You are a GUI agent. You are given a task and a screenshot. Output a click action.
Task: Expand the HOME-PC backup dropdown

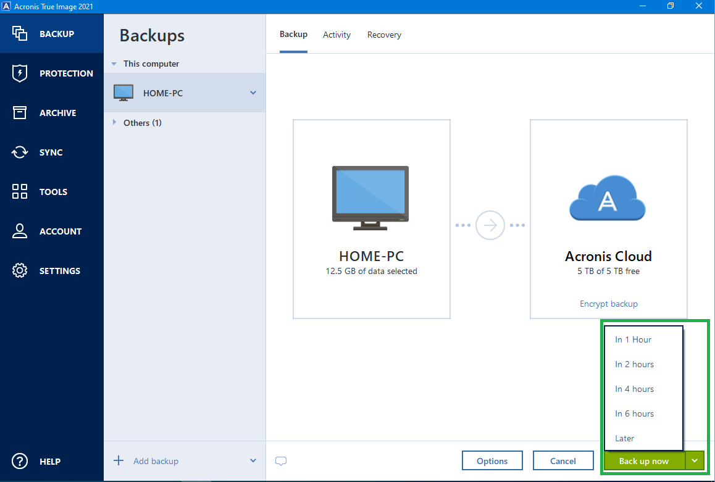point(253,93)
